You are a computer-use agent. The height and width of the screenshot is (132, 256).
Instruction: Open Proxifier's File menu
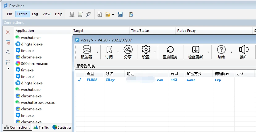click(x=10, y=14)
